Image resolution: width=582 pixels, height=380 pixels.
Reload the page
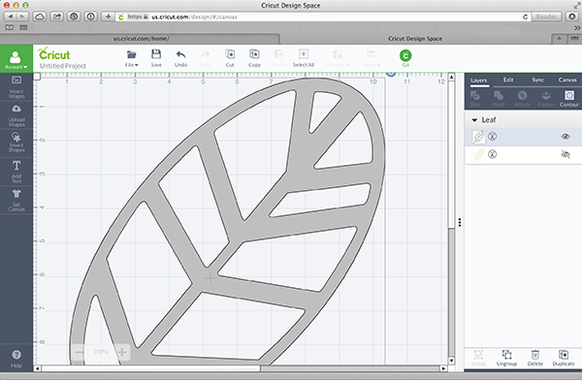[525, 16]
